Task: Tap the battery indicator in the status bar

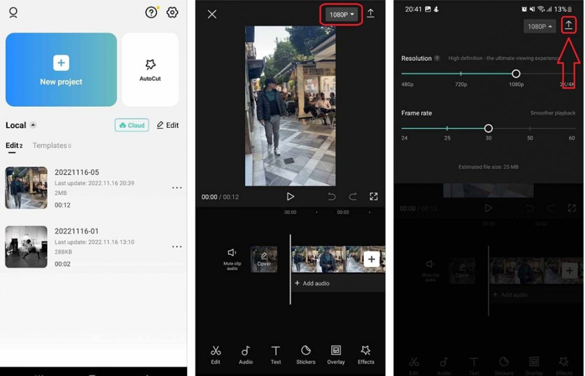Action: tap(569, 9)
